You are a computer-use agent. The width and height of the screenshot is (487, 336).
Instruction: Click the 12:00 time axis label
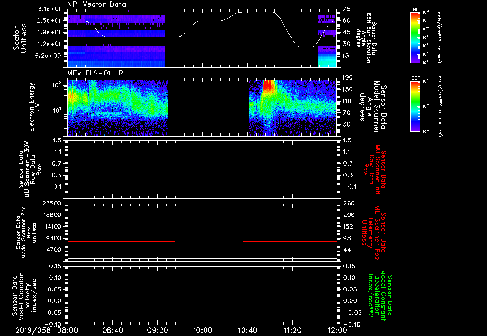(x=337, y=330)
